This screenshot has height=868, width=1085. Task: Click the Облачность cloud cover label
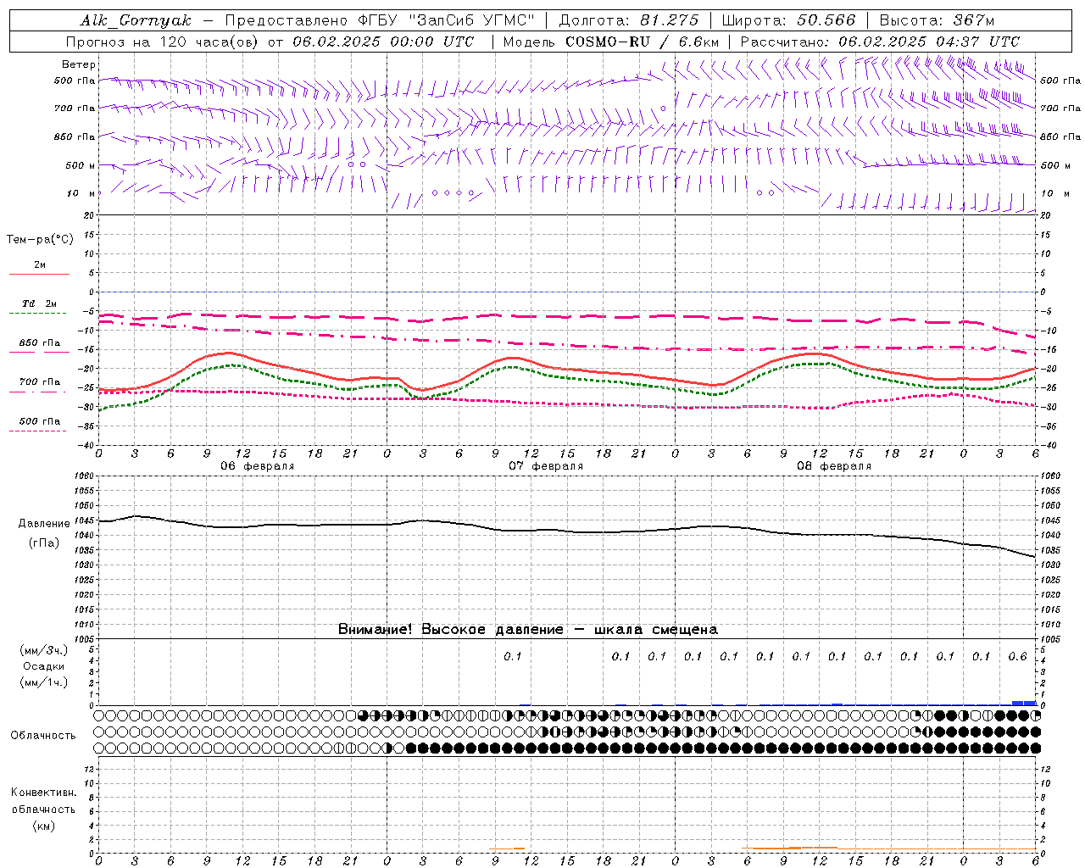(x=43, y=735)
